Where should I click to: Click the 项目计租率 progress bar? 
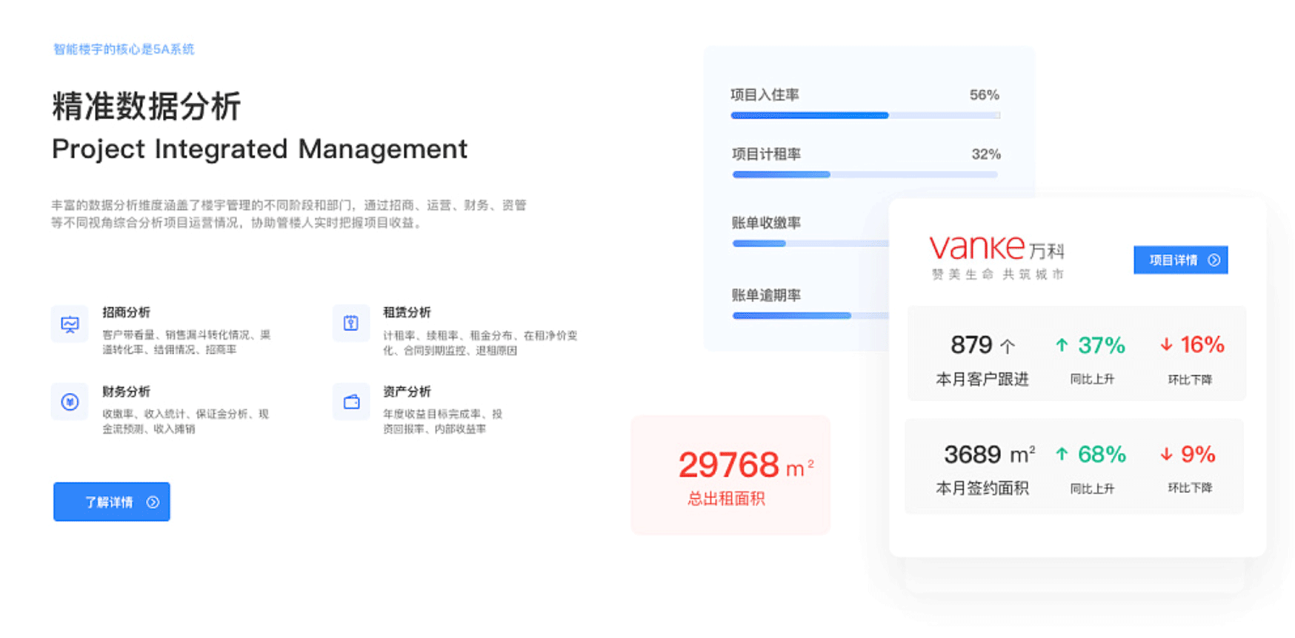(x=865, y=175)
